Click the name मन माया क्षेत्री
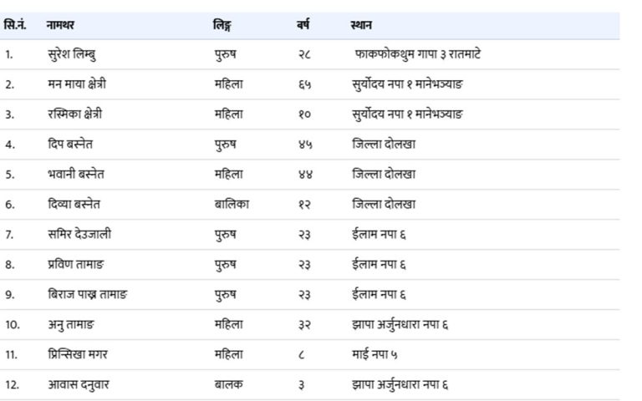 [x=77, y=84]
